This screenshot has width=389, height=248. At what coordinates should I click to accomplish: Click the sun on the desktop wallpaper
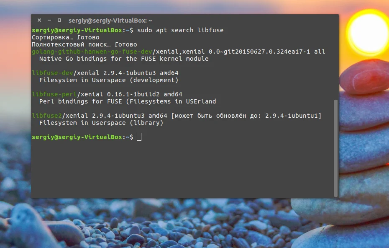(x=368, y=32)
